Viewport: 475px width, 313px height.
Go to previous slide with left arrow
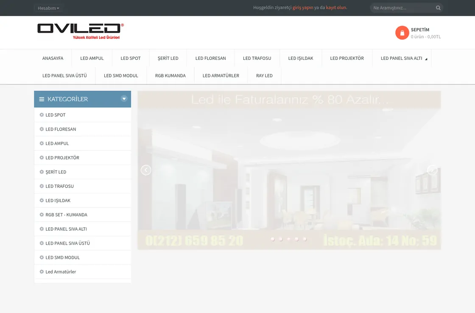tap(146, 170)
